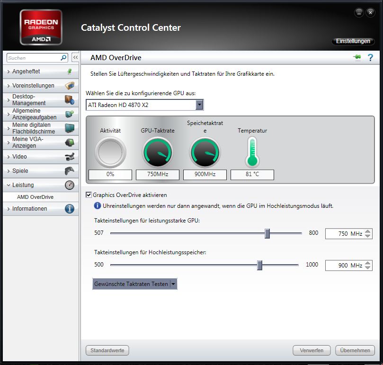383x365 pixels.
Task: Expand the Informationen section
Action: tap(9, 209)
